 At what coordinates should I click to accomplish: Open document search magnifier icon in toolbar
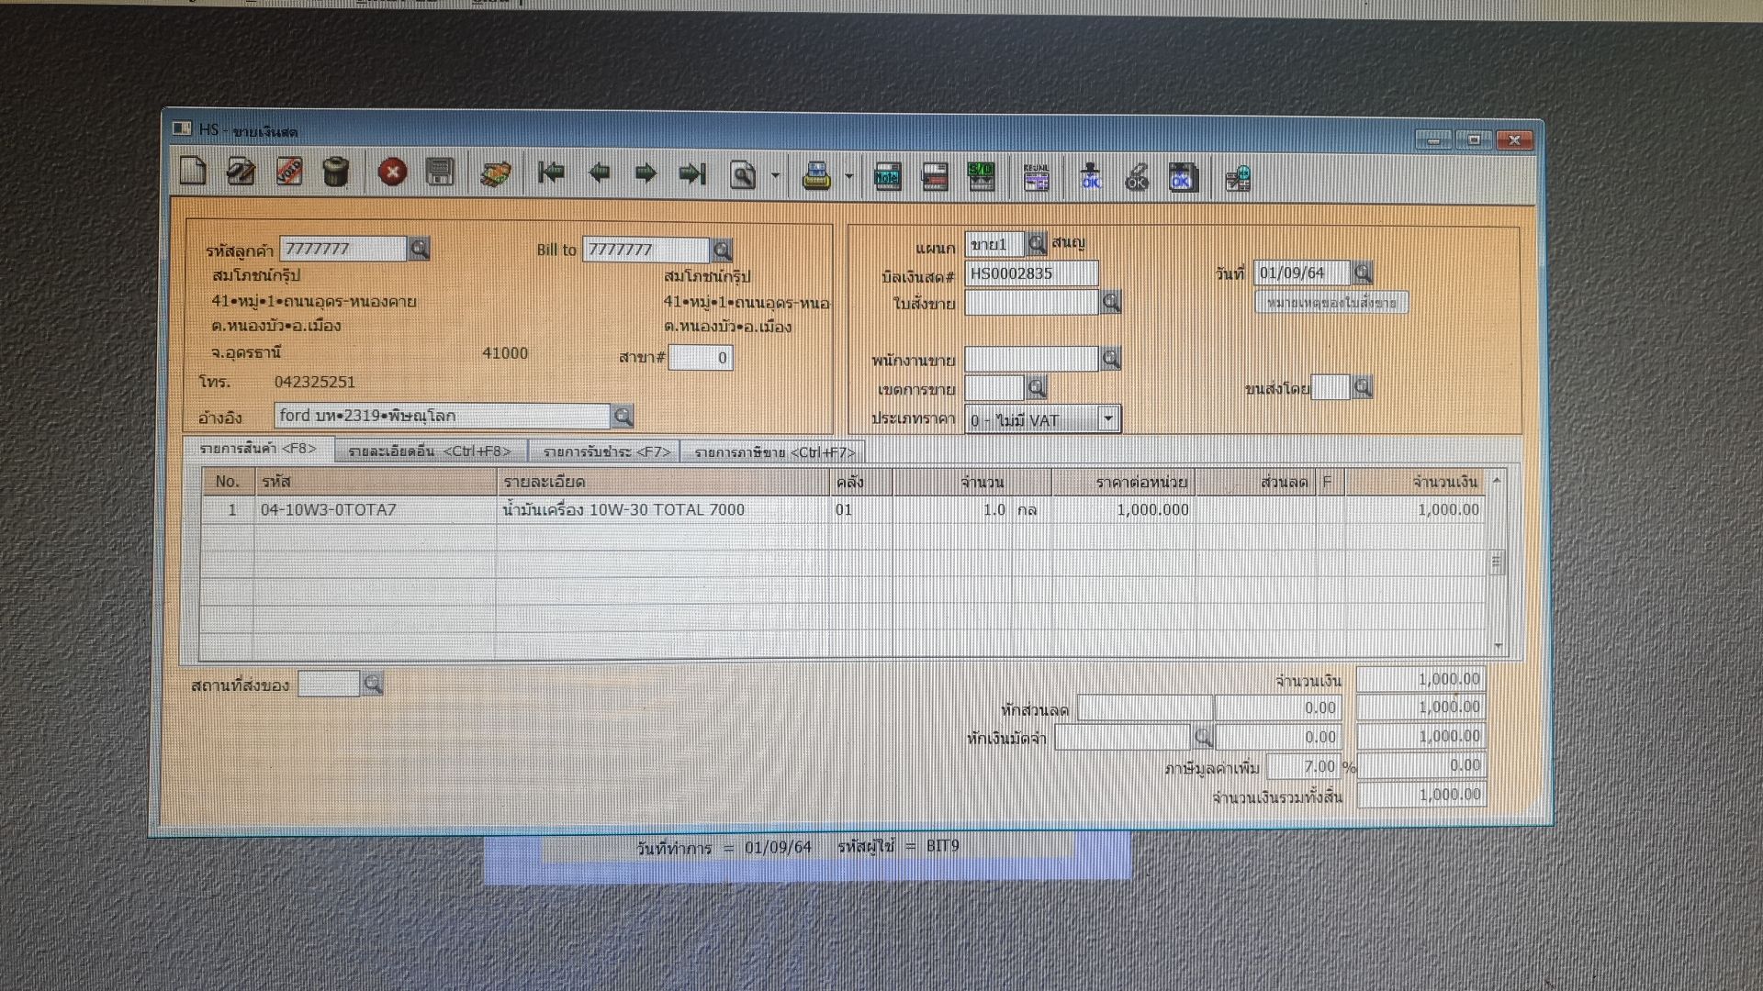pos(742,174)
